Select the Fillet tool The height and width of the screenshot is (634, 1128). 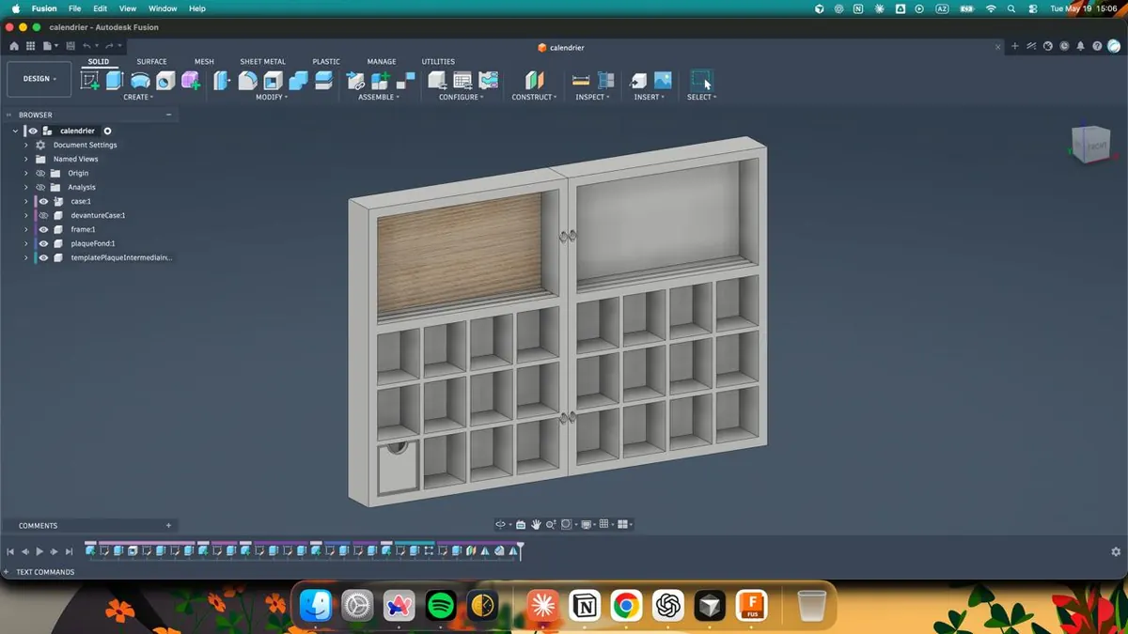(x=247, y=81)
